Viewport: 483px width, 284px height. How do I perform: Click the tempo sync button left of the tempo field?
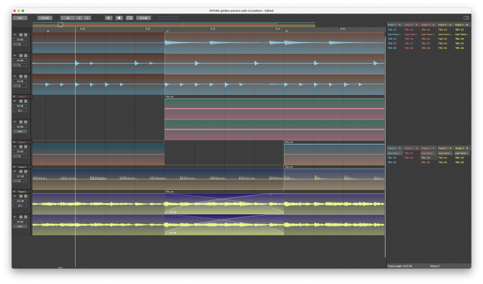[20, 18]
